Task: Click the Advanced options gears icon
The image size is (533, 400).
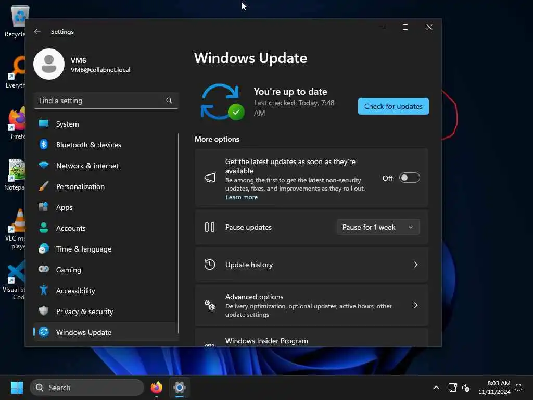Action: [x=210, y=305]
